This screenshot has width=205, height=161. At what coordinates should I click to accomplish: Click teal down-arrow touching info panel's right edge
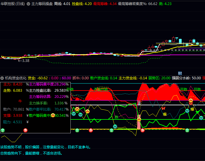(x=74, y=114)
